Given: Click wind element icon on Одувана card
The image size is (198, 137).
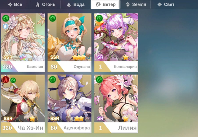Looking at the screenshot, I should 52,18.
